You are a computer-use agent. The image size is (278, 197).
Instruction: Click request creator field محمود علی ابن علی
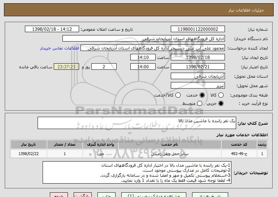[x=153, y=48]
